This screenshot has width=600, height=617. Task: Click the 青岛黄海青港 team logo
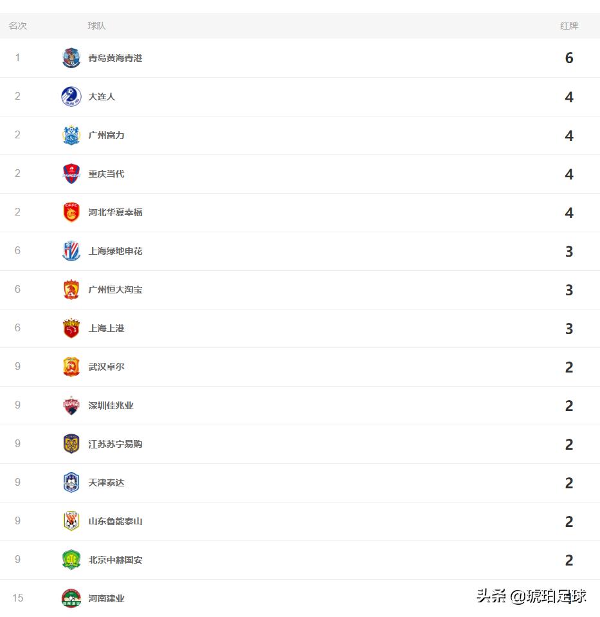click(x=71, y=58)
